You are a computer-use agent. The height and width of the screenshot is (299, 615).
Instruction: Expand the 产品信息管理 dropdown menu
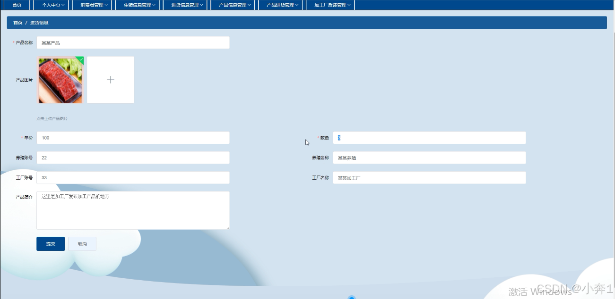click(233, 5)
